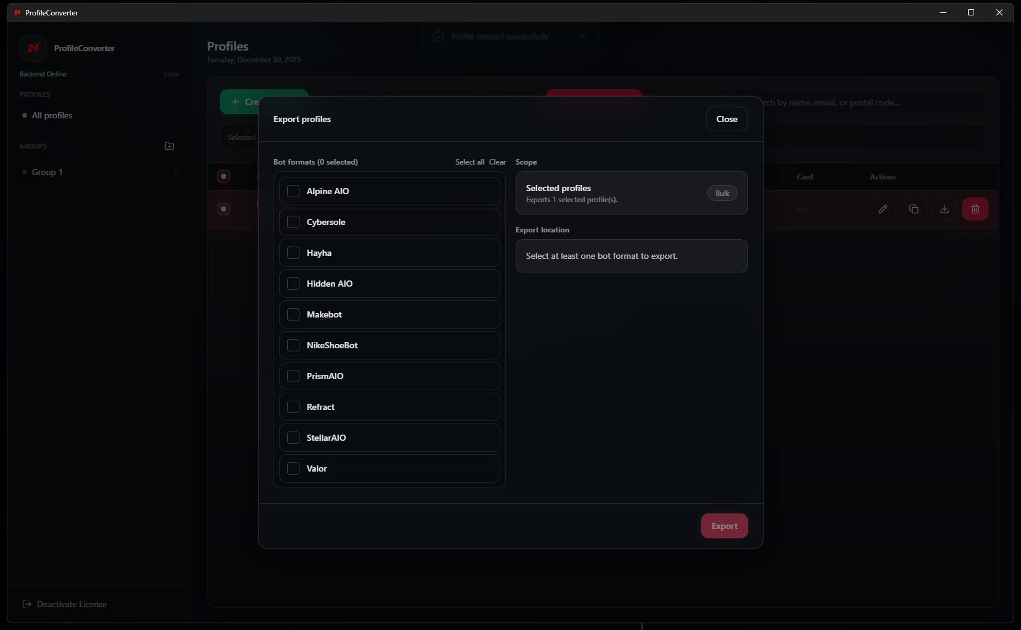
Task: Check the Alpine AIO bot format
Action: (293, 191)
